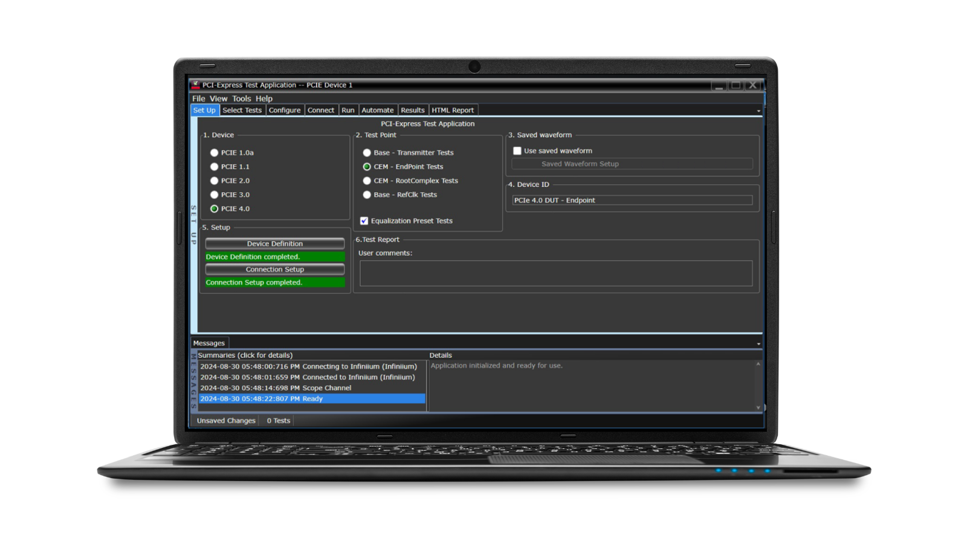Click the Details scrollbar up arrow
The image size is (967, 544).
coord(758,364)
